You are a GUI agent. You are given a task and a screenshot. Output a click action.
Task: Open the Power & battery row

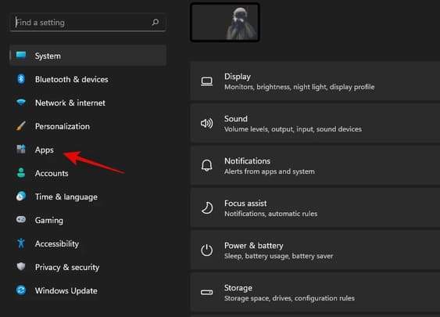point(315,250)
